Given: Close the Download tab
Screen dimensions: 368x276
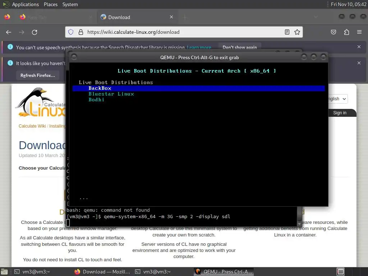Looking at the screenshot, I should tap(171, 17).
